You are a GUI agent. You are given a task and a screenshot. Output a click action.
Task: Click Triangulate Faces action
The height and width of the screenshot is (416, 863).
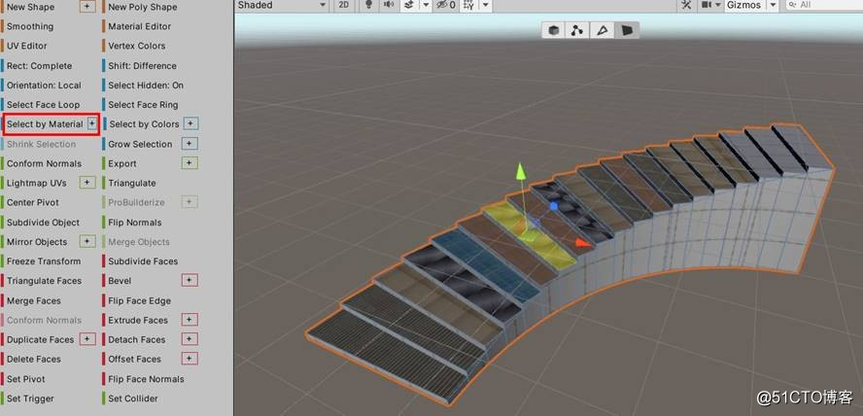coord(44,281)
